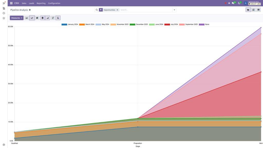Image resolution: width=263 pixels, height=148 pixels.
Task: Open the debug bug icon
Action: (x=229, y=3)
